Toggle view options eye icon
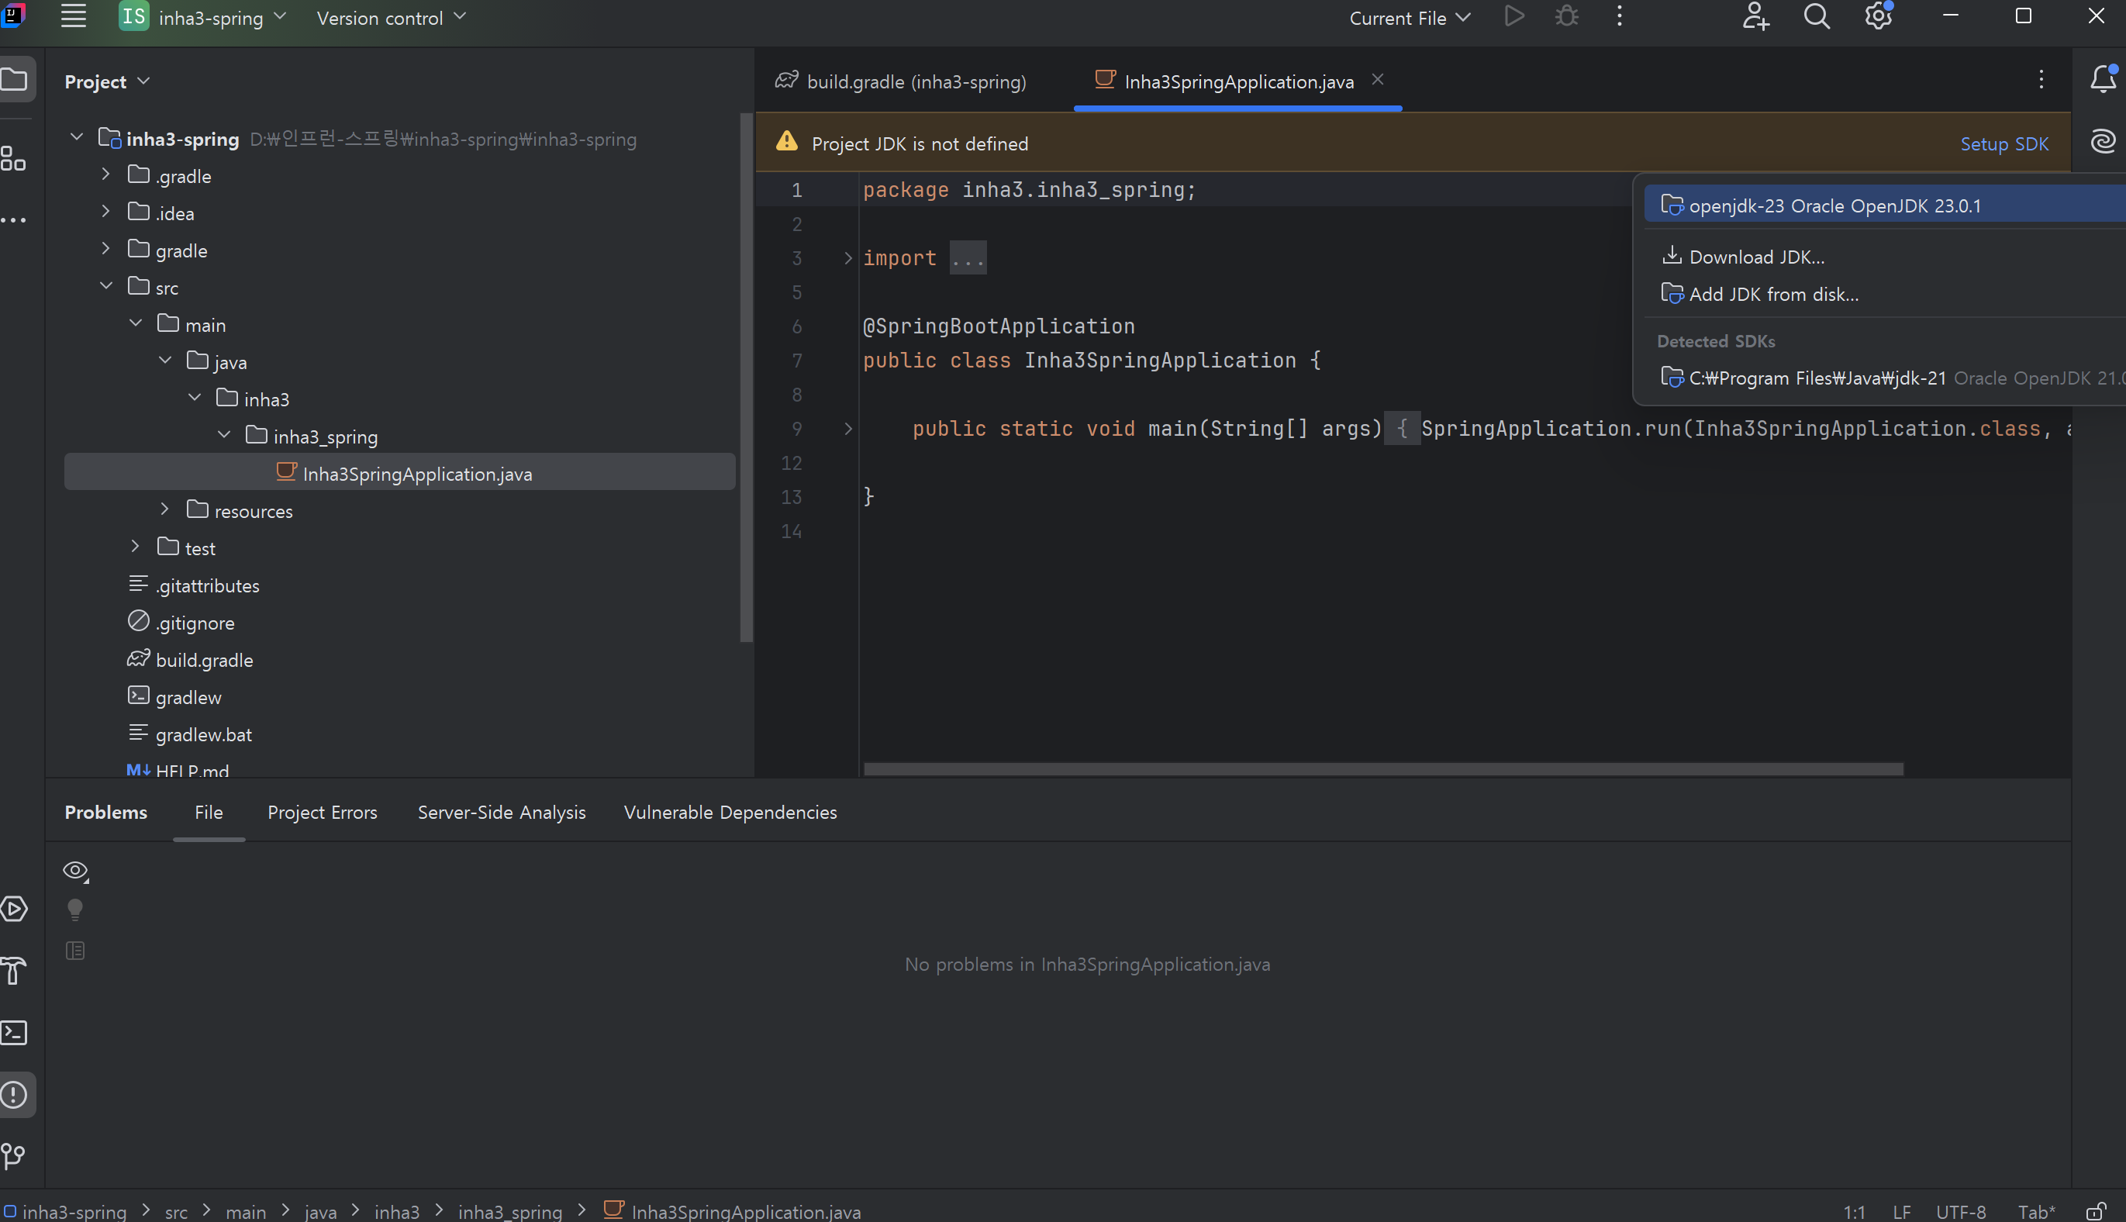 [x=75, y=872]
